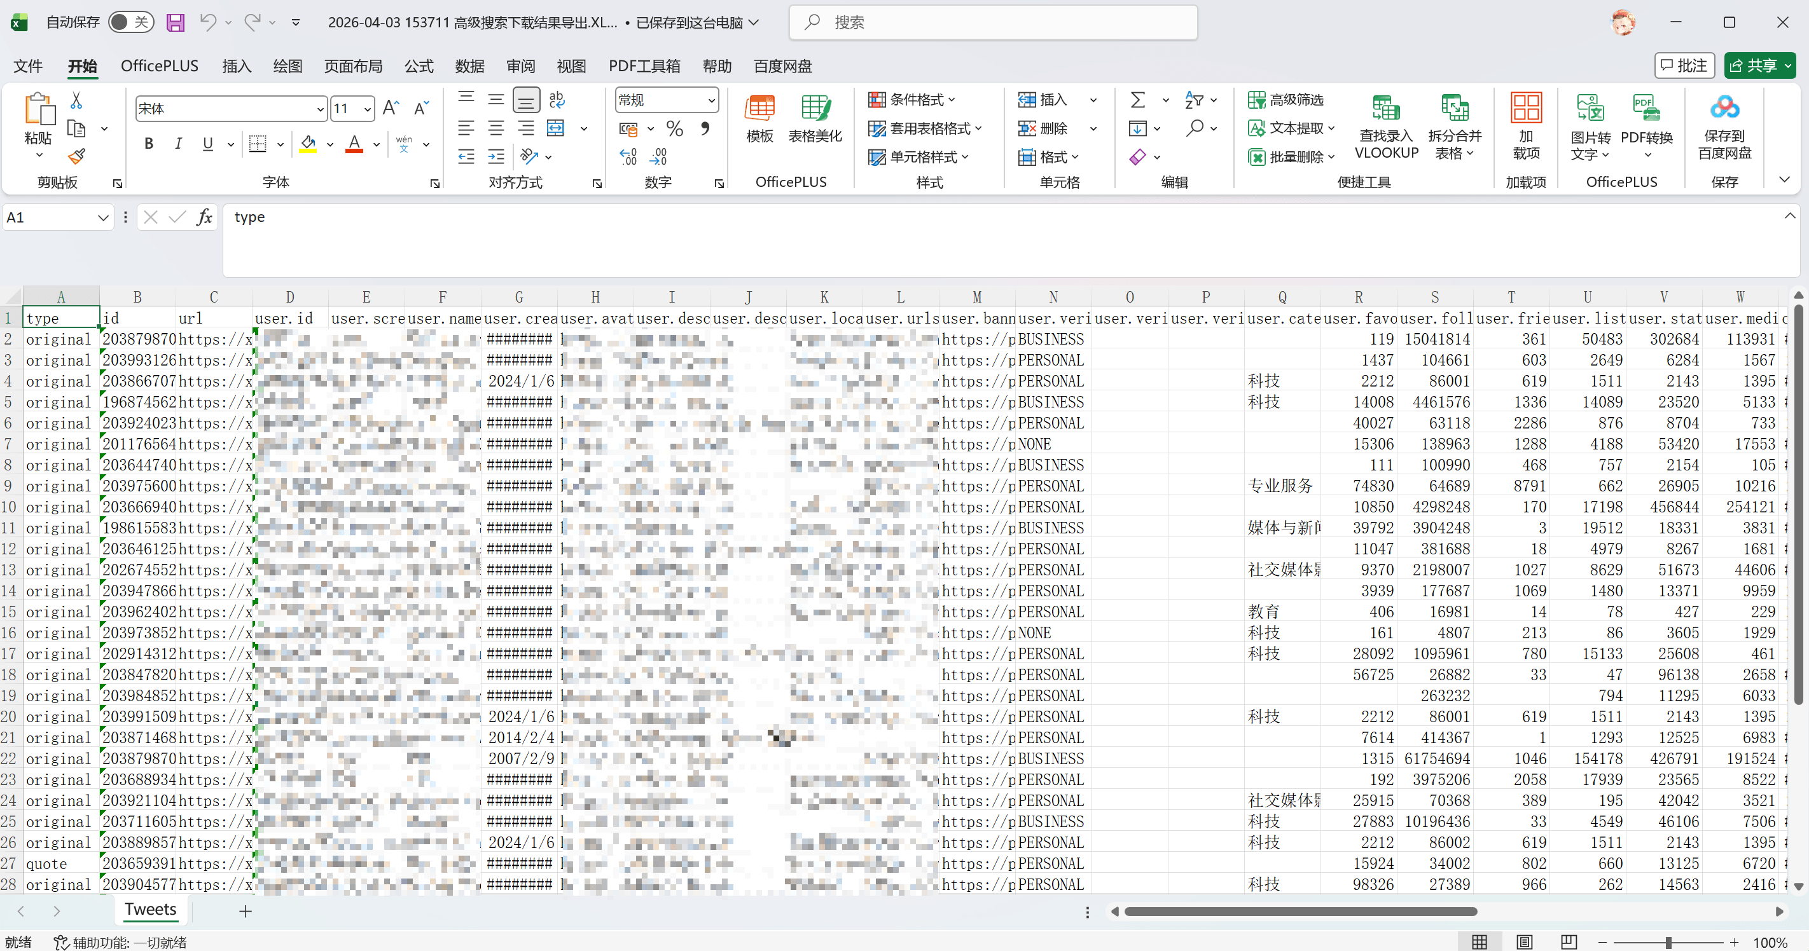The image size is (1809, 951).
Task: Click the AutoSum sigma icon
Action: (1138, 100)
